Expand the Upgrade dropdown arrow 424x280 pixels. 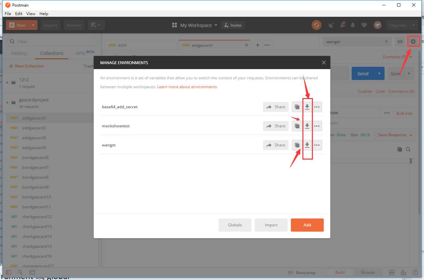(413, 25)
